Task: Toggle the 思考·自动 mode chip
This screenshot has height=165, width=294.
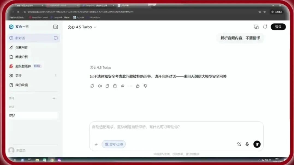Action: (x=114, y=144)
